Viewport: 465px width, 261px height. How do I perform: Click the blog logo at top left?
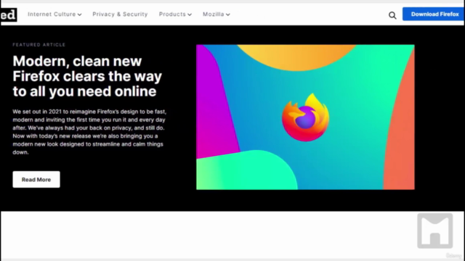[8, 14]
